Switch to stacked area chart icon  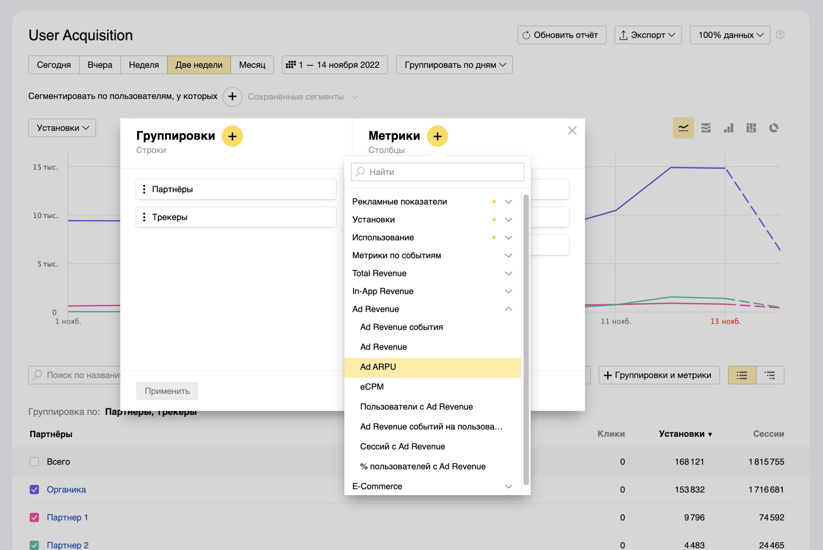click(x=706, y=128)
